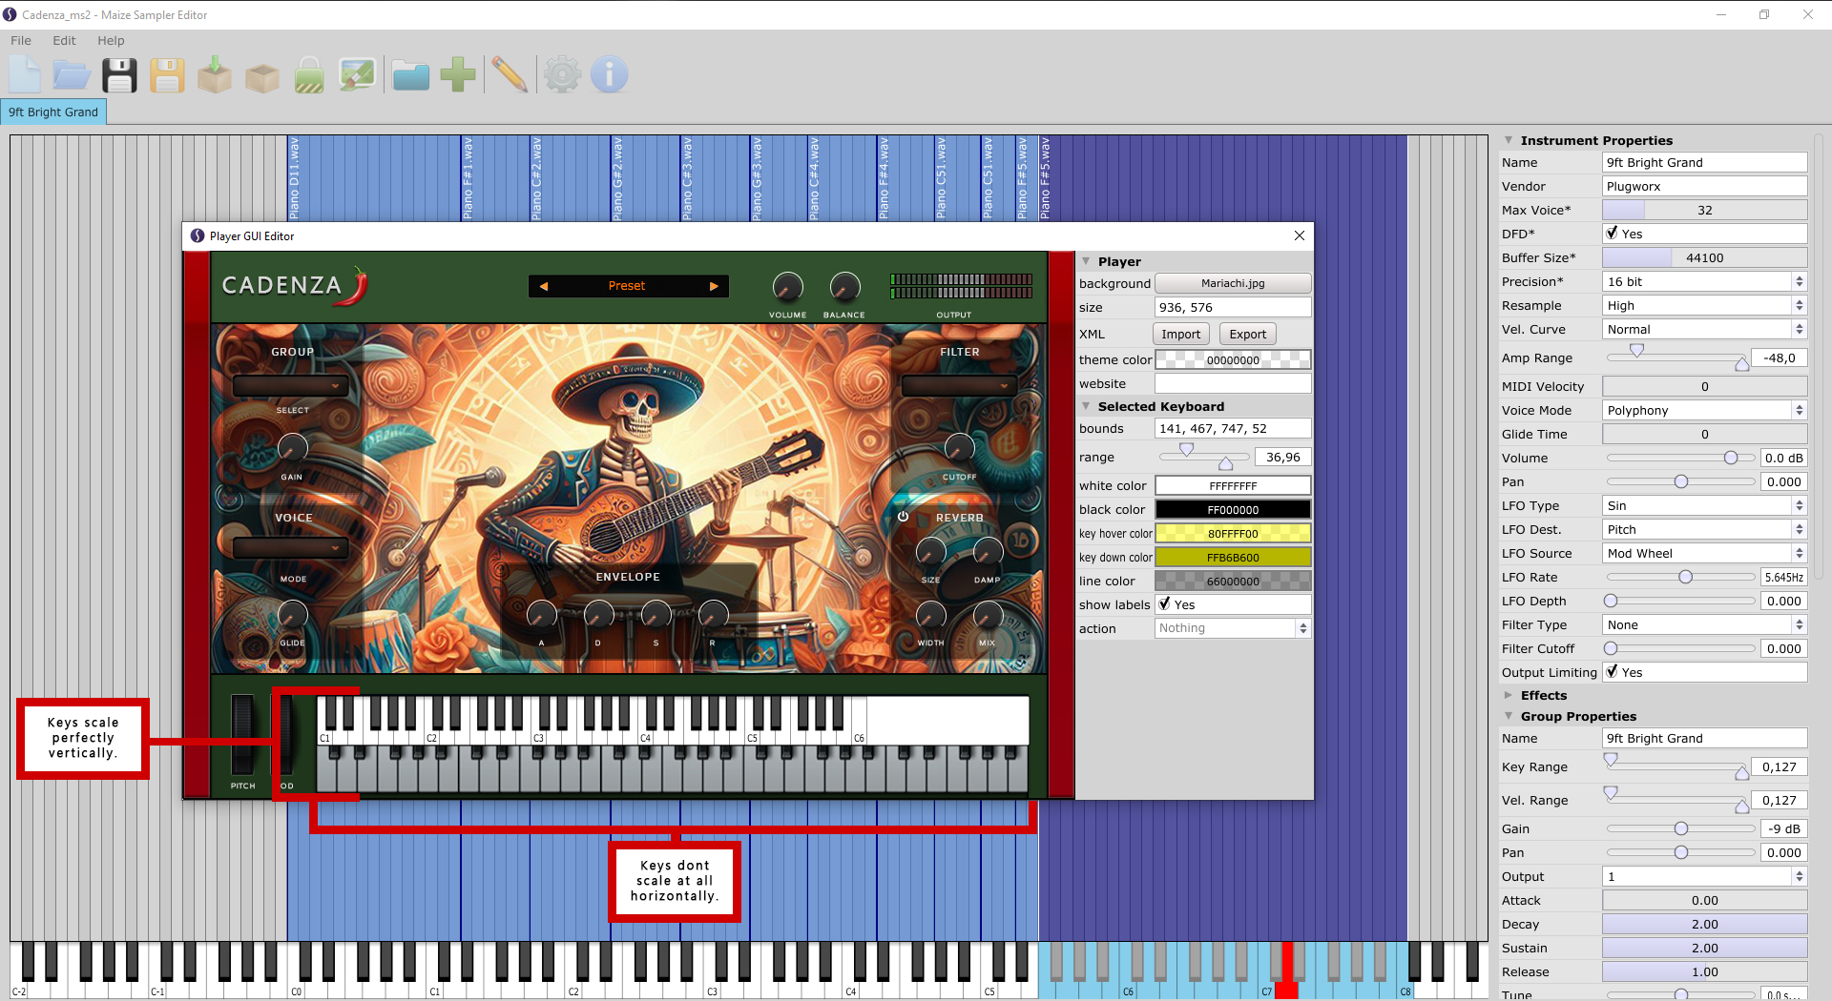1832x1001 pixels.
Task: Toggle the DFD Yes checkbox
Action: tap(1612, 234)
